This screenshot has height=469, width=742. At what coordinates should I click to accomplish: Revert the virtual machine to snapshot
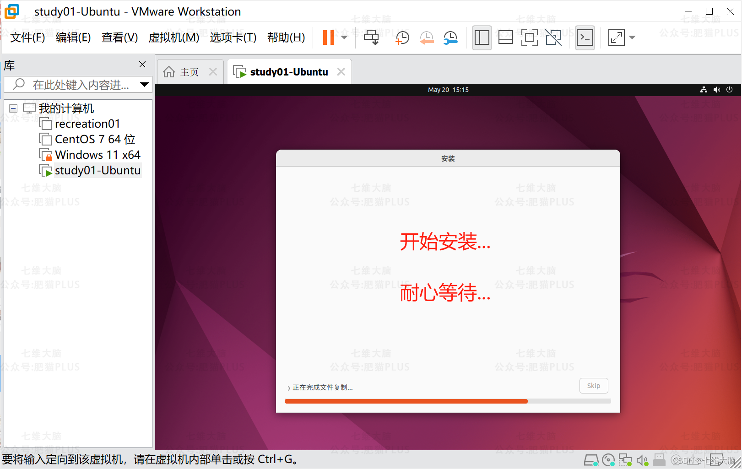(427, 38)
